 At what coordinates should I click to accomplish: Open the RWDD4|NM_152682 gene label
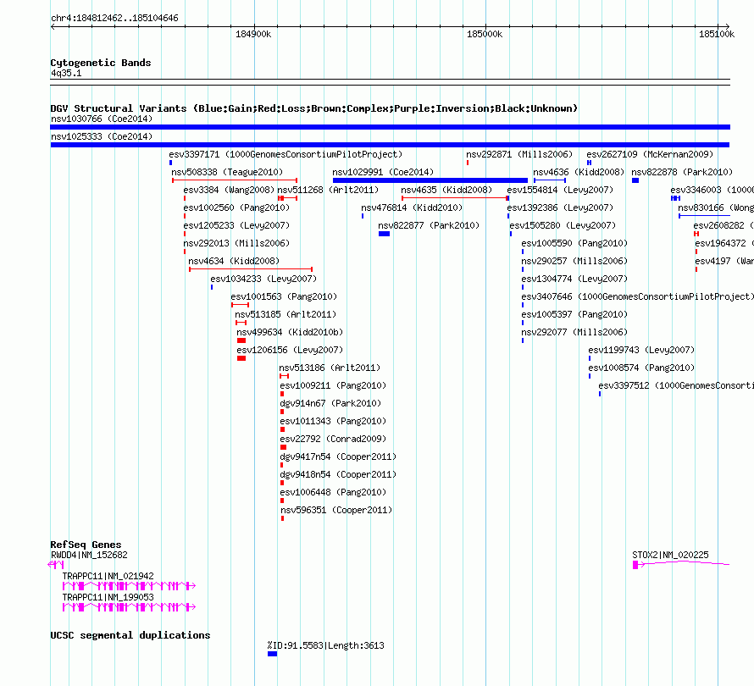click(89, 555)
